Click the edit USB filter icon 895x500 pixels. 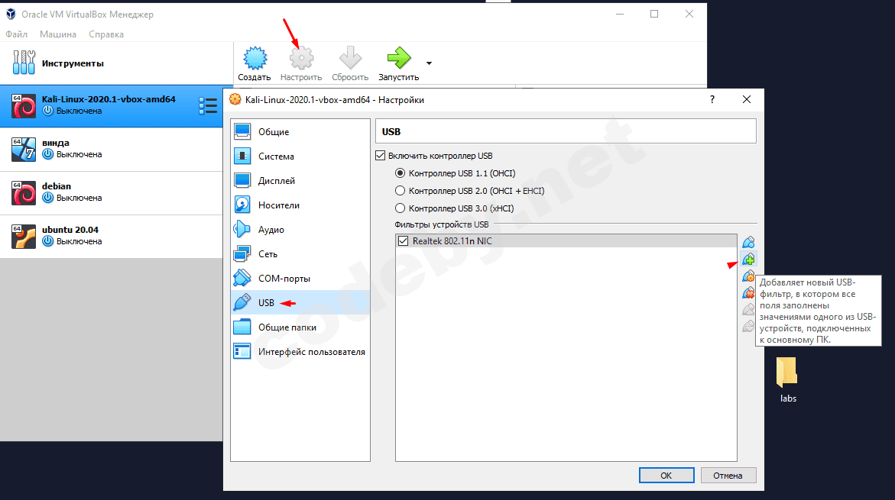click(748, 276)
